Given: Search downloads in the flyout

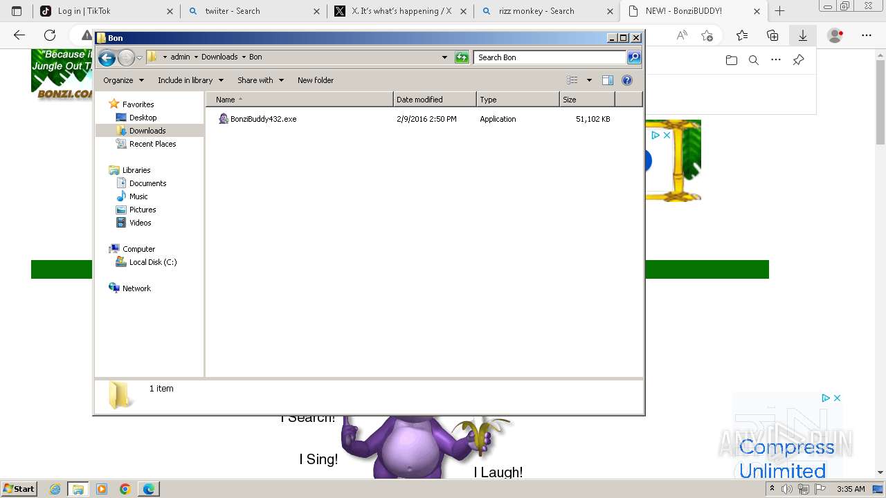Looking at the screenshot, I should (x=754, y=60).
